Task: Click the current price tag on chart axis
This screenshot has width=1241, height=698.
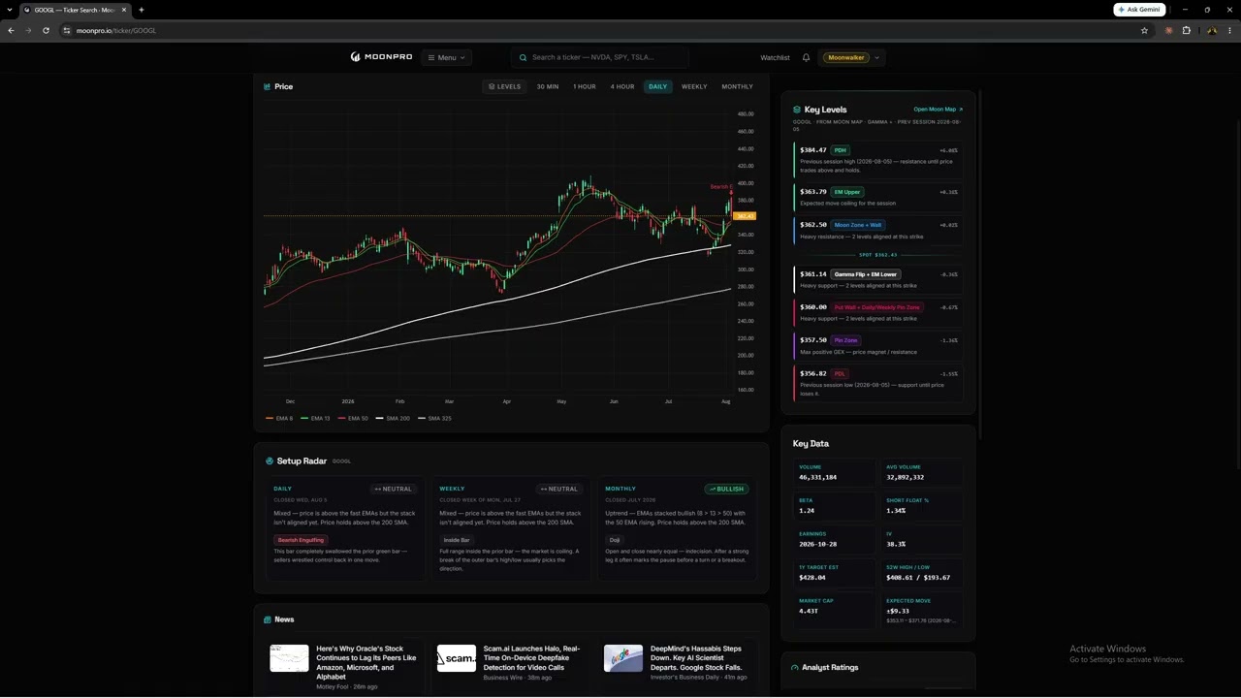Action: point(745,216)
